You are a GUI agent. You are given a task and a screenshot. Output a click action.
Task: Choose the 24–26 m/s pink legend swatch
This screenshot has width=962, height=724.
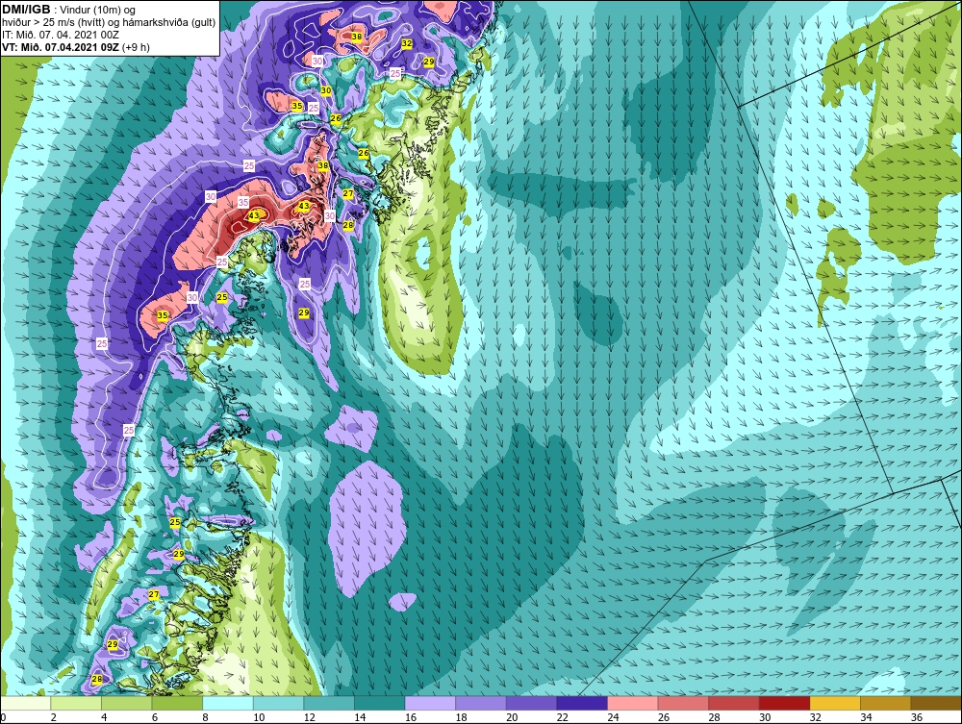[633, 703]
